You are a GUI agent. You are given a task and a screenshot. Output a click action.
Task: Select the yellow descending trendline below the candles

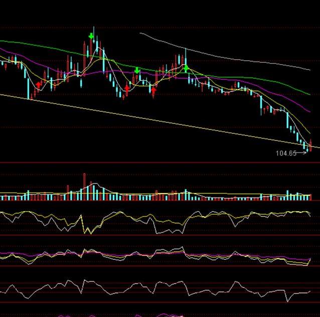[x=150, y=119]
